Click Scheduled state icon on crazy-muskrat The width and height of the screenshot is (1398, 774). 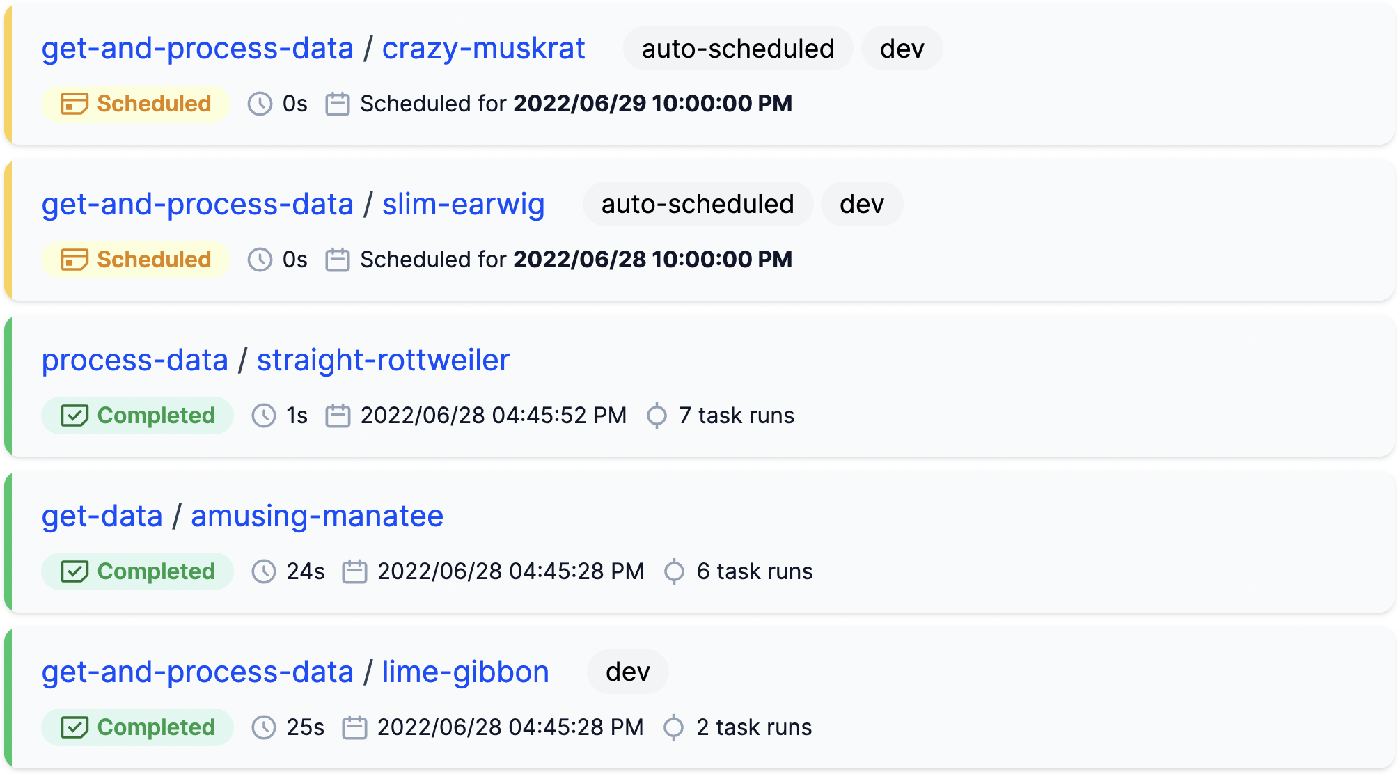coord(74,104)
